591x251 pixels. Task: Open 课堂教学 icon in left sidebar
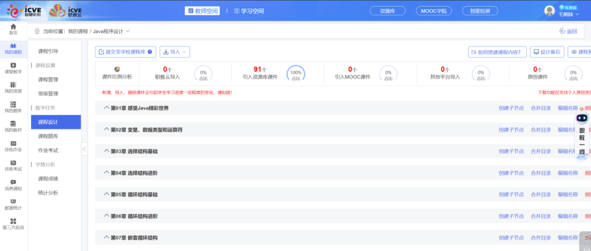pyautogui.click(x=13, y=65)
